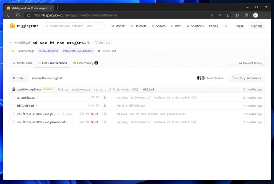Viewport: 274px width, 184px height.
Task: Open a new browser tab
Action: tap(57, 8)
